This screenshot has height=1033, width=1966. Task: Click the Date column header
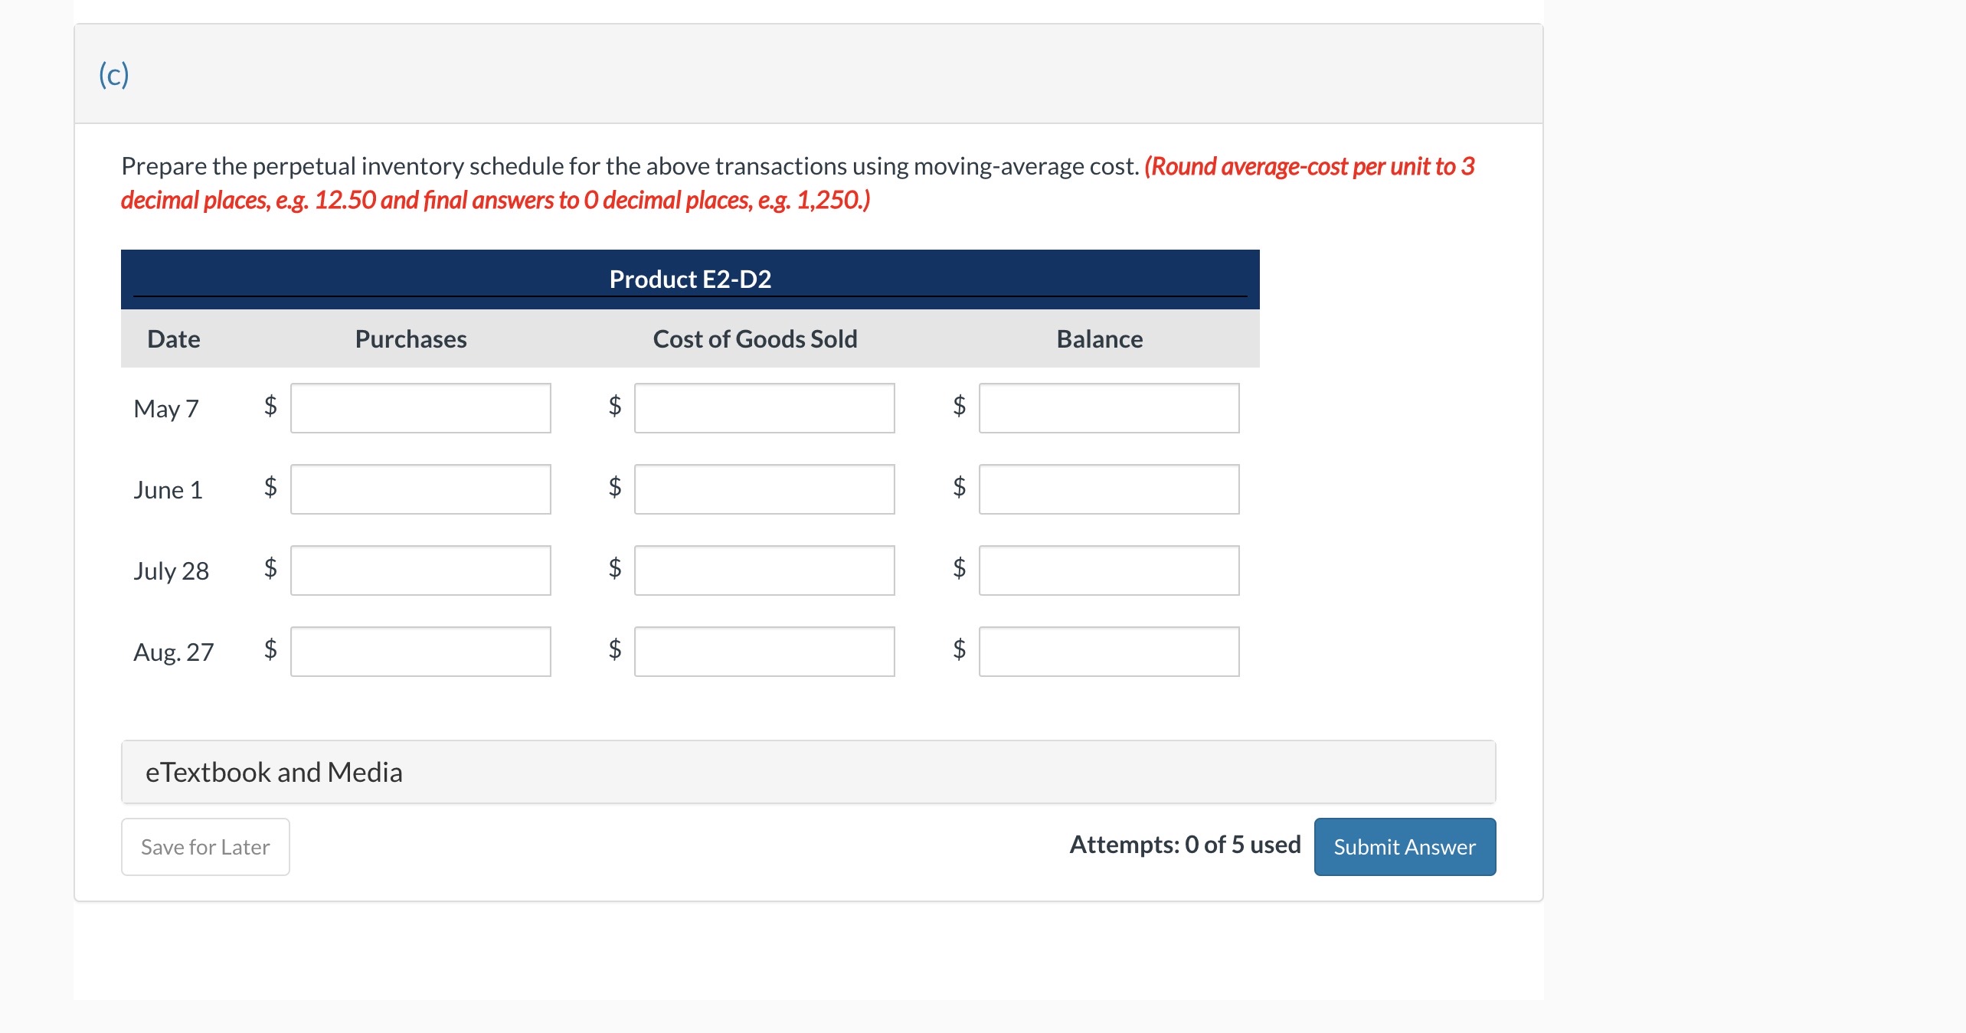coord(173,338)
